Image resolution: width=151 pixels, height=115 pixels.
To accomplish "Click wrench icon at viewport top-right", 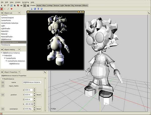I will tap(149, 13).
